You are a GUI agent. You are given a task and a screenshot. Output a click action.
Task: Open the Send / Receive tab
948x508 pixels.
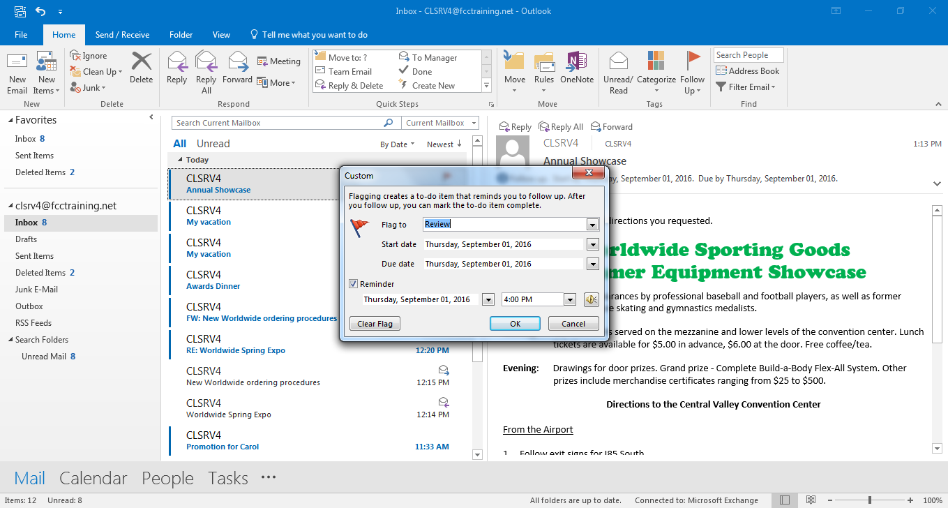pyautogui.click(x=122, y=35)
